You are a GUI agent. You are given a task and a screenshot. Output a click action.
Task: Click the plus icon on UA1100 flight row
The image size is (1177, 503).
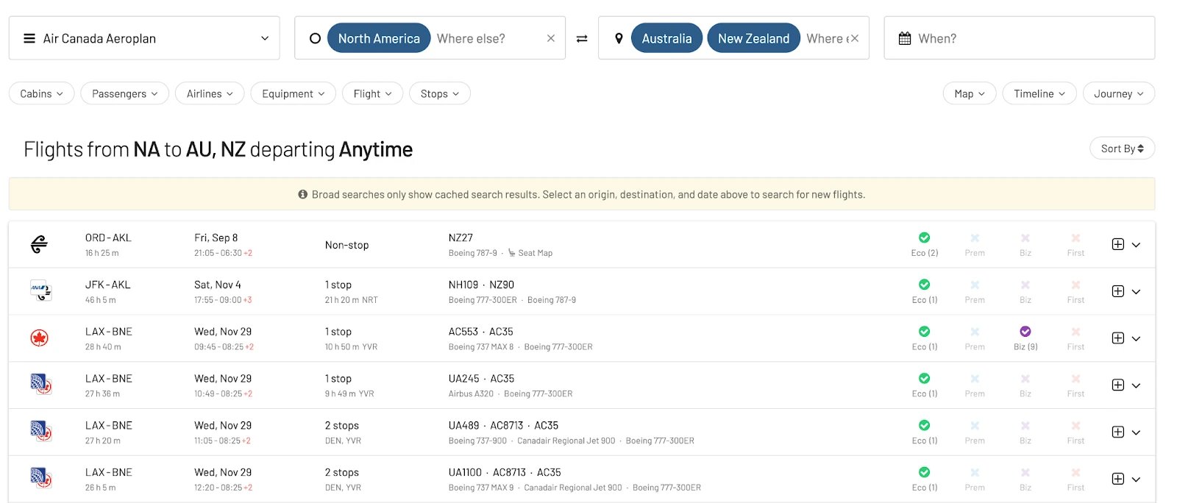(1118, 479)
